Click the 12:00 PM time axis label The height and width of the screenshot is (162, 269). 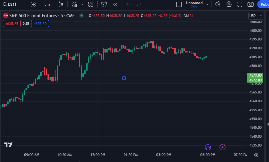[x=98, y=155]
